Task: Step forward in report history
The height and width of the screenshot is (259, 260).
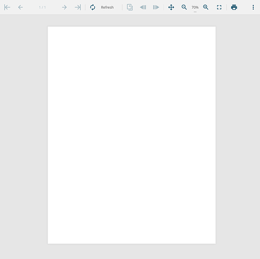Action: coord(156,7)
